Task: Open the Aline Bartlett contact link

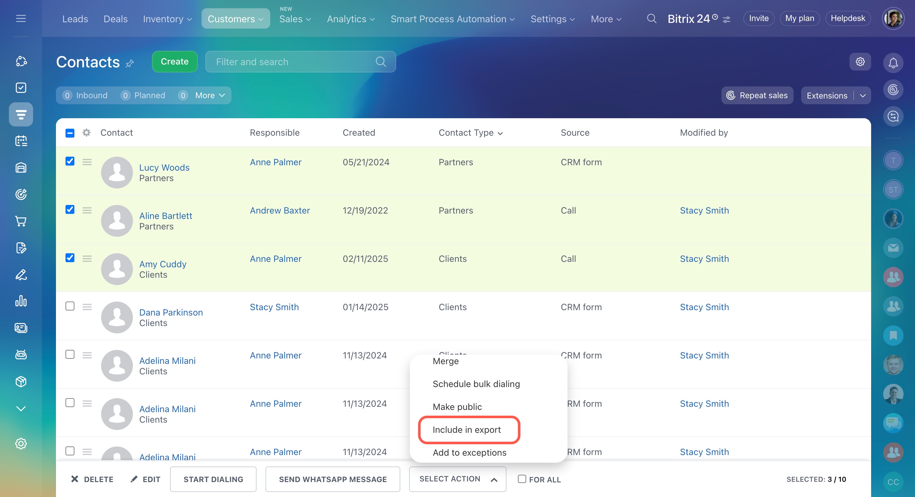Action: point(166,216)
